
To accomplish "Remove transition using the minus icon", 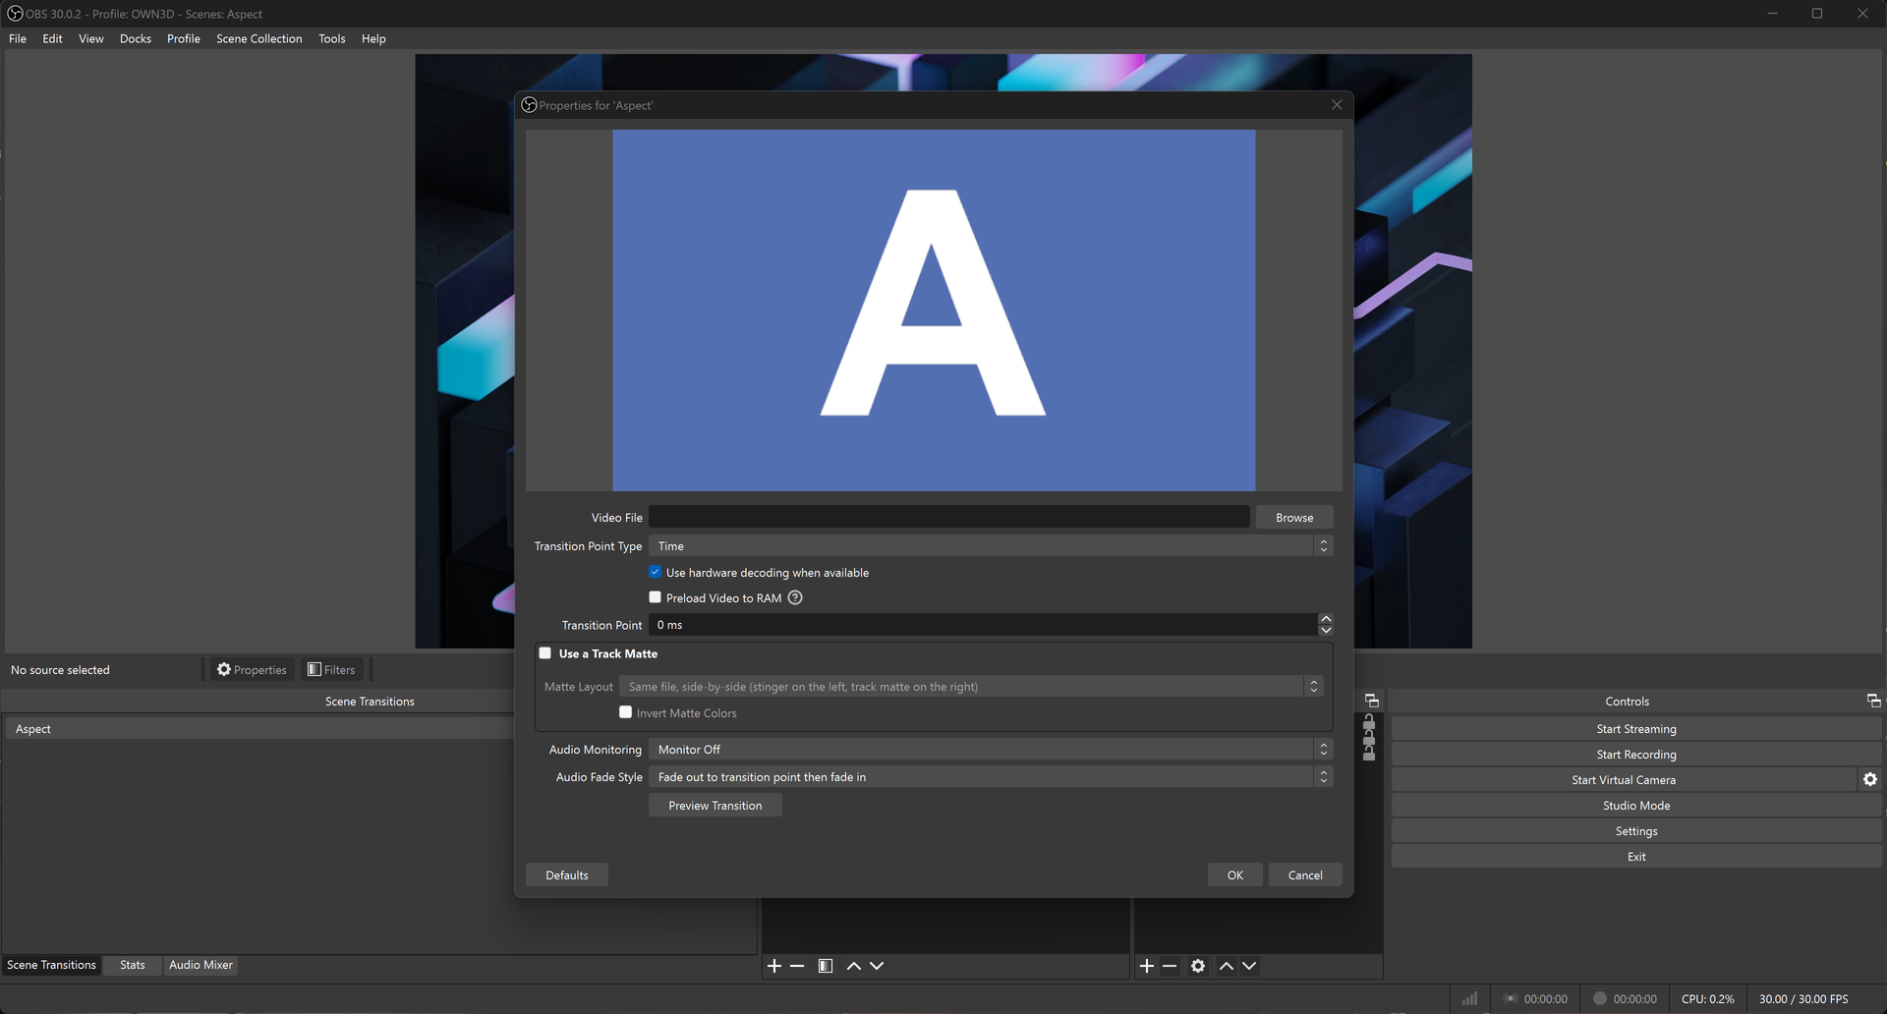I will (x=797, y=966).
